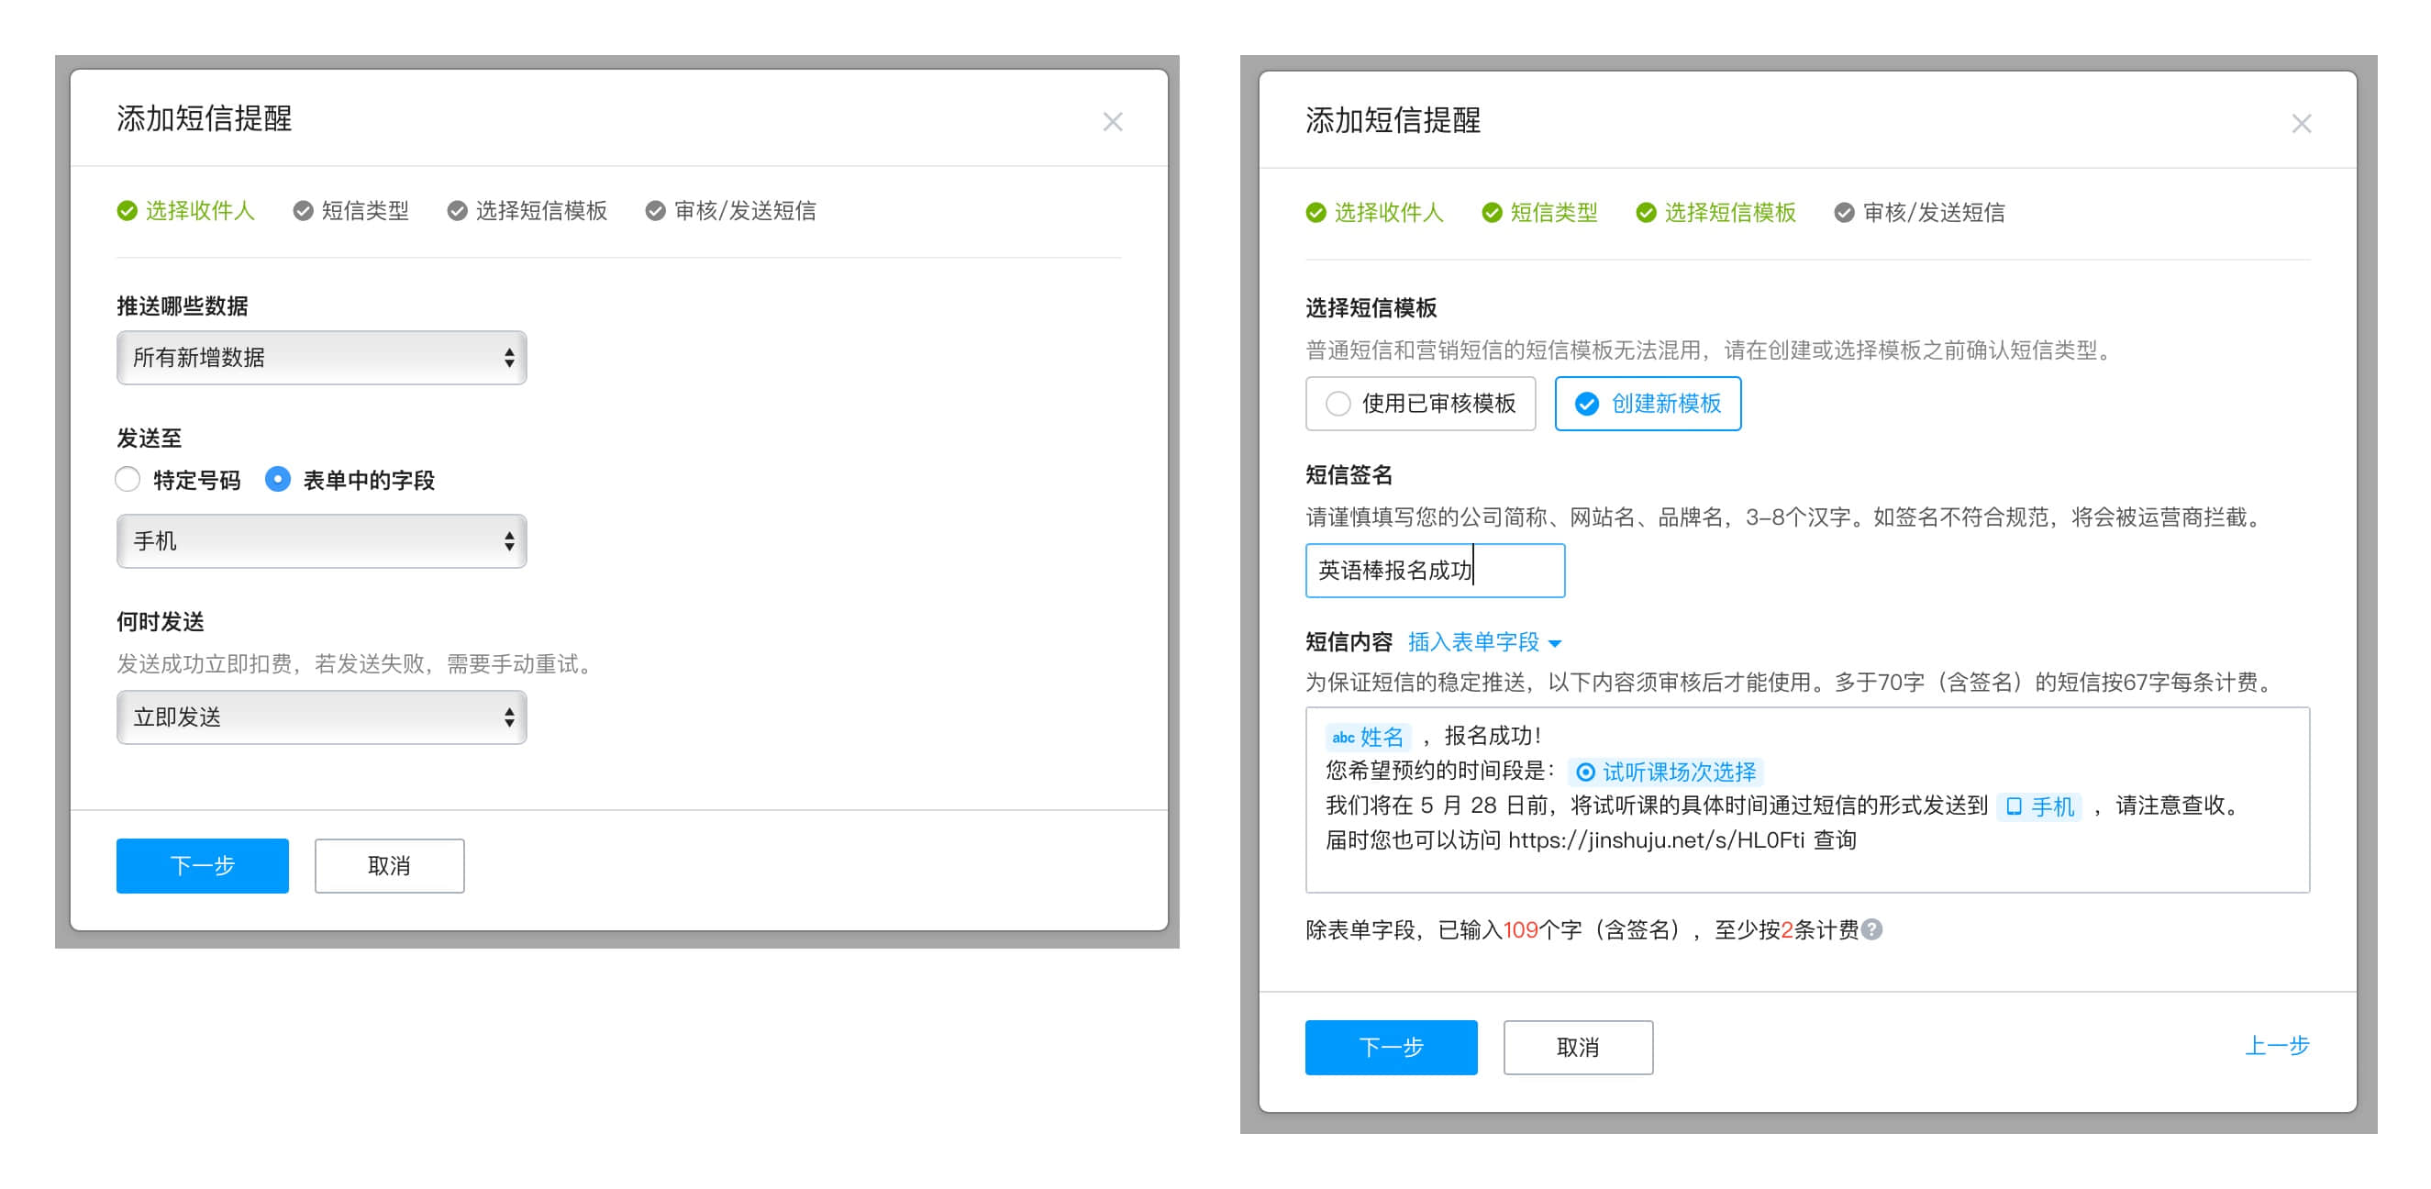Viewport: 2431px width, 1189px height.
Task: Click the green check of 选择短信模板 step in right dialog
Action: 1646,213
